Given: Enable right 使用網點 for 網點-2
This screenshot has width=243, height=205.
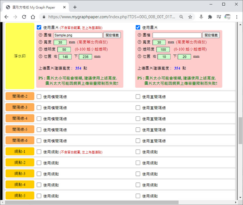Looking at the screenshot, I should tap(138, 163).
